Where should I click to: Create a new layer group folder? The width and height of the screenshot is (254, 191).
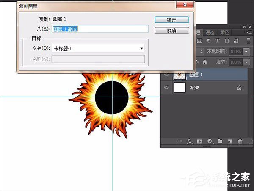220,141
